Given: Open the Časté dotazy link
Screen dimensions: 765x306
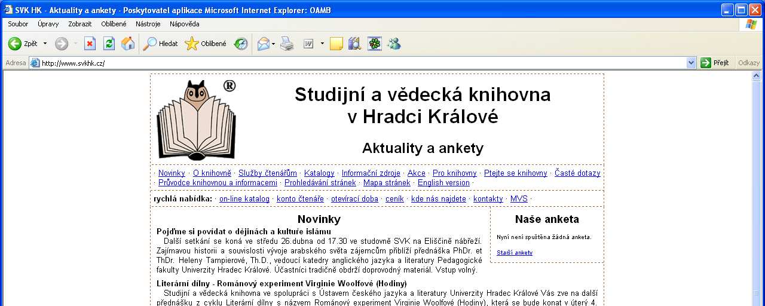Looking at the screenshot, I should click(x=577, y=173).
